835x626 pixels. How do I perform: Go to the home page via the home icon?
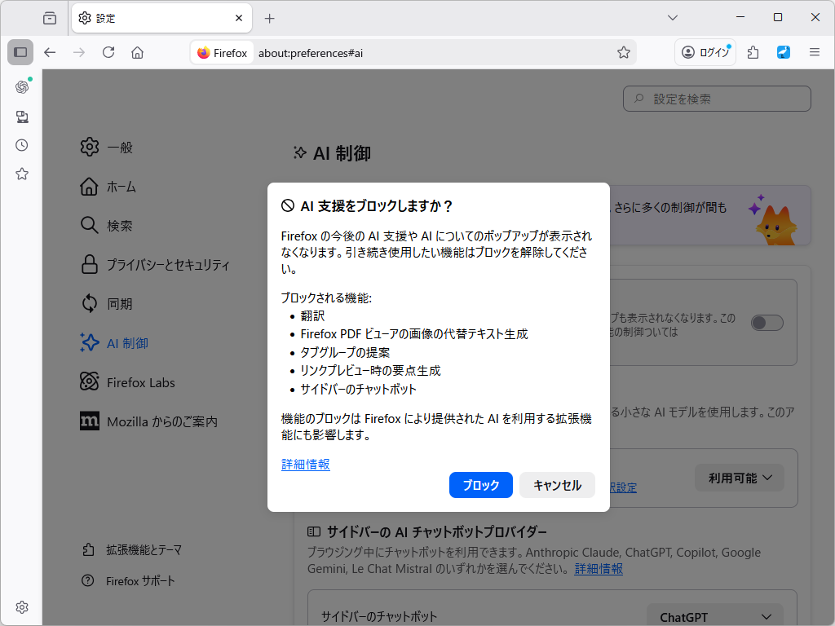pos(138,52)
